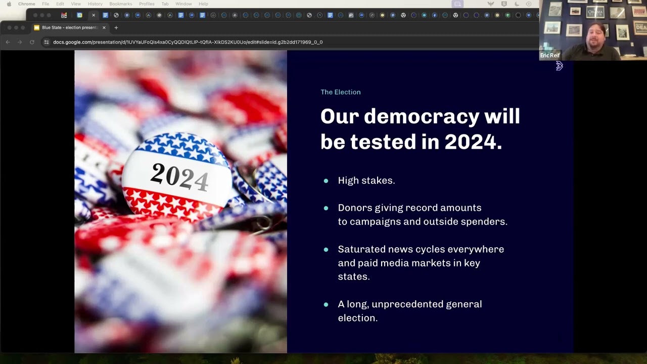Click the Eric Reif video thumbnail

[593, 30]
